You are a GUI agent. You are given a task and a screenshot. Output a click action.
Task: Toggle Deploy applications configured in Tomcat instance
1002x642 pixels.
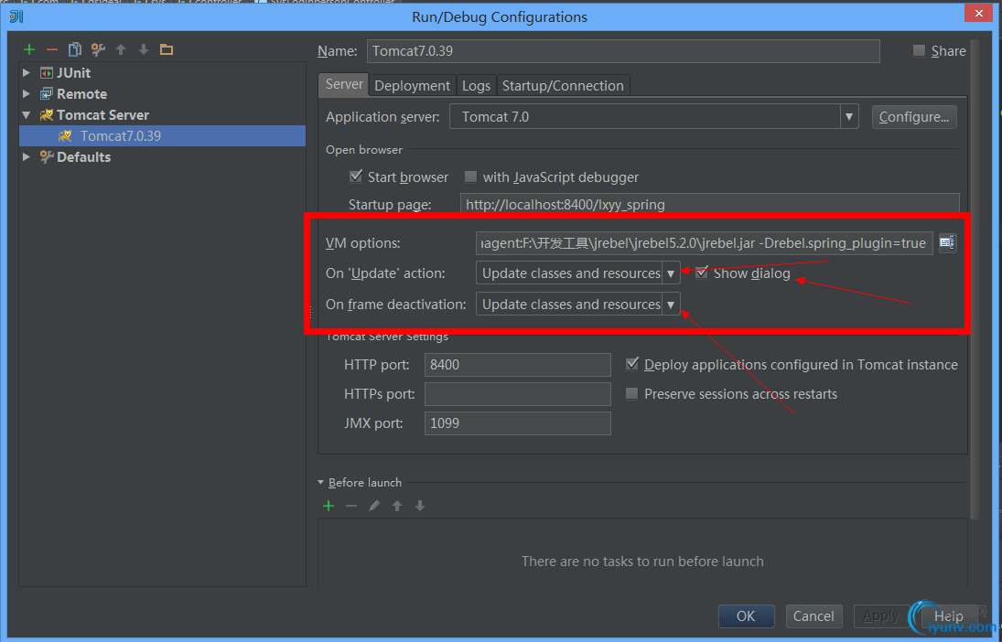tap(632, 364)
